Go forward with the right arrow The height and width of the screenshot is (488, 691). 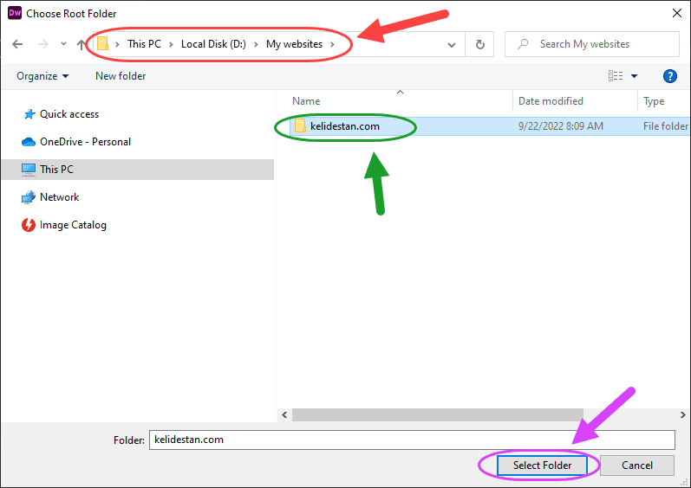(42, 44)
